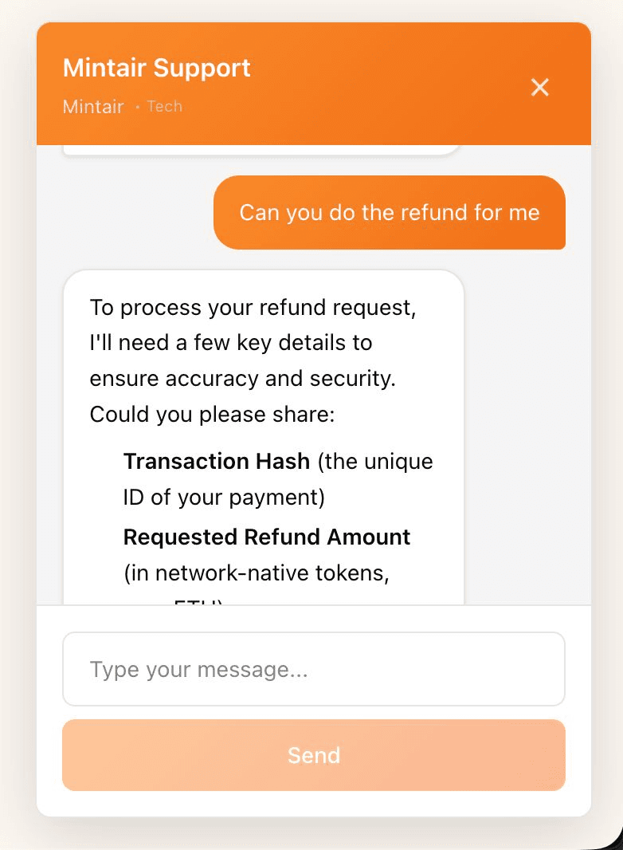Click the partially hidden previous message bubble
This screenshot has height=850, width=623.
pyautogui.click(x=261, y=149)
